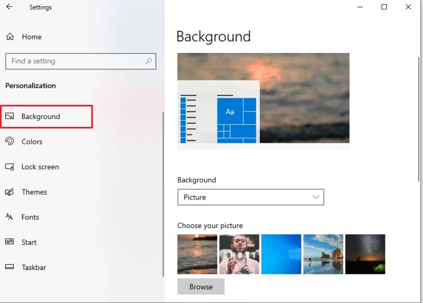
Task: Click the search magnifier icon
Action: click(149, 61)
